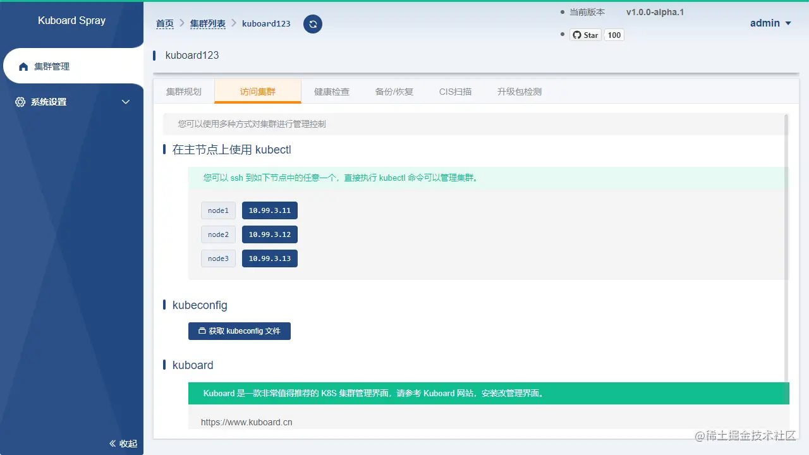Click the 首页 breadcrumb link
The image size is (809, 455).
click(165, 23)
